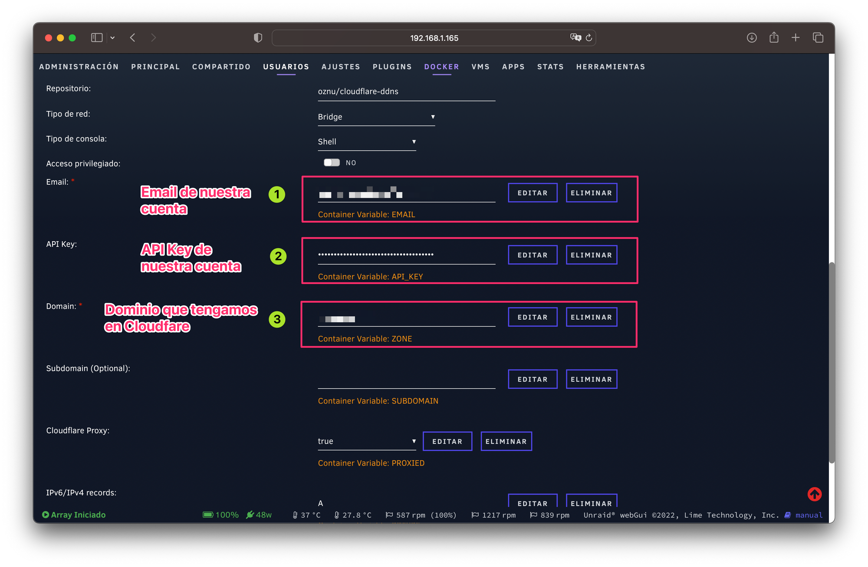The image size is (868, 567).
Task: Go to the Apps tab
Action: [513, 67]
